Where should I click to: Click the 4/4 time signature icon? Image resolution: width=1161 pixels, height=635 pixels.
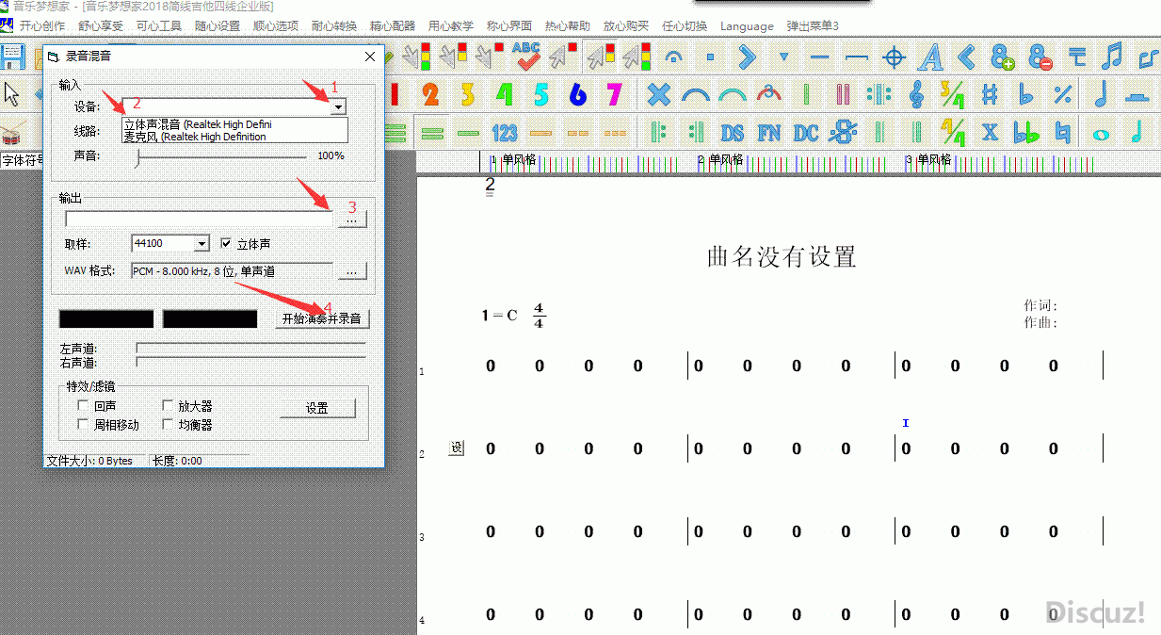[x=953, y=132]
